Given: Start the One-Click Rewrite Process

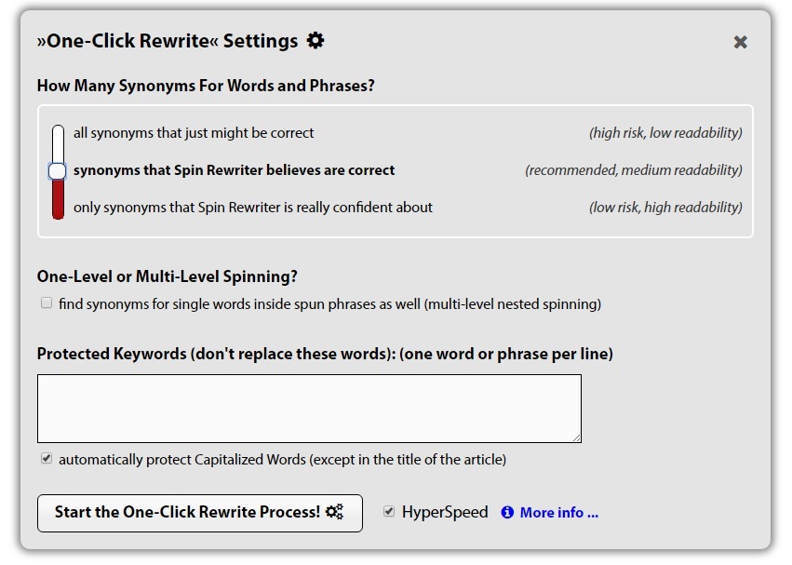Looking at the screenshot, I should click(x=200, y=513).
